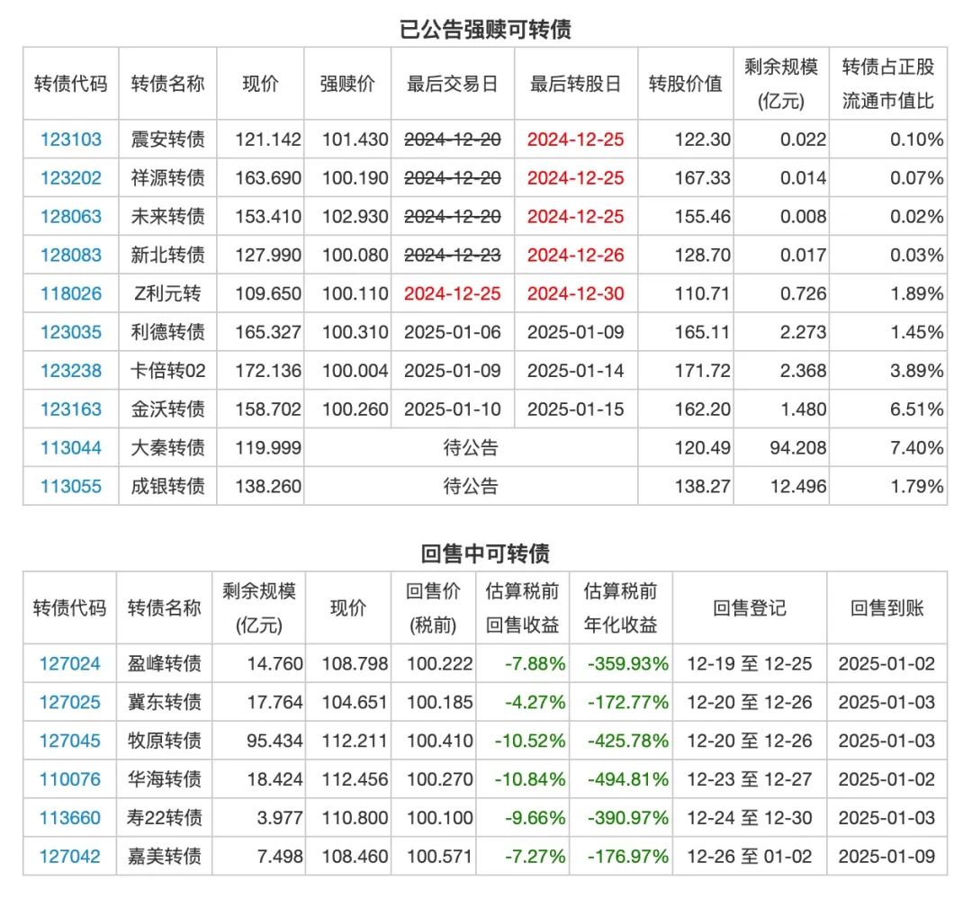Click the 回售到账 column header
This screenshot has height=899, width=972.
(x=887, y=608)
